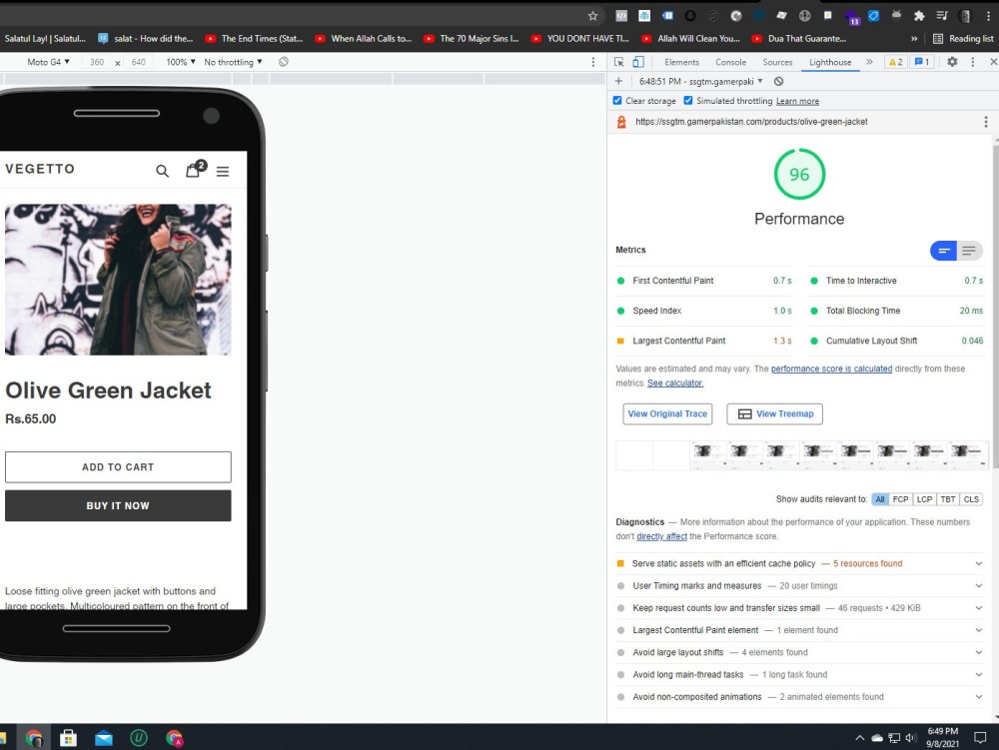
Task: Filter audits by TBT
Action: click(x=948, y=499)
